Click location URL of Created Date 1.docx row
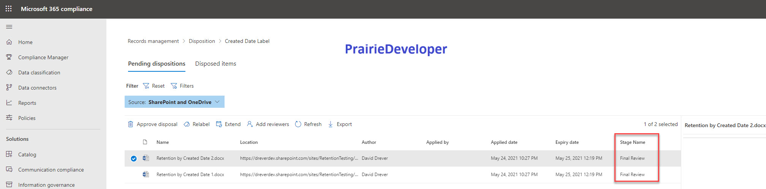The width and height of the screenshot is (766, 189). (x=299, y=175)
